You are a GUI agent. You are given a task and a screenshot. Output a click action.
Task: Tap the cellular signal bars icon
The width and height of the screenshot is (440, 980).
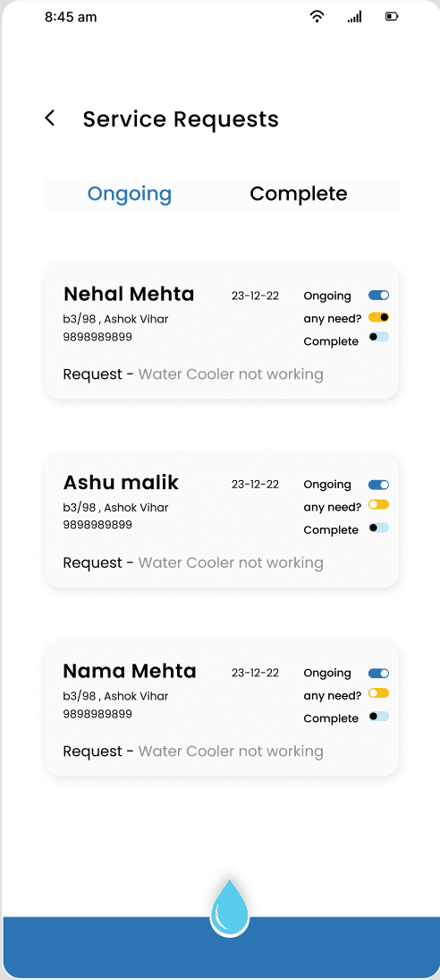[x=354, y=17]
